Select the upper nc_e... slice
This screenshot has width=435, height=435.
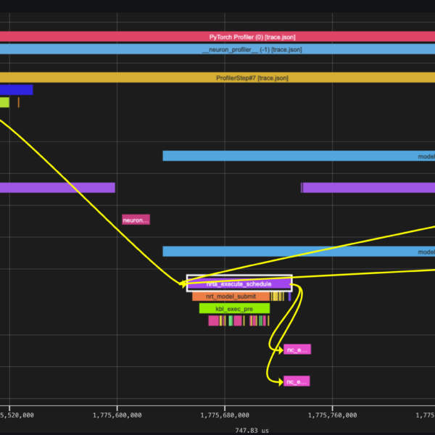(297, 349)
